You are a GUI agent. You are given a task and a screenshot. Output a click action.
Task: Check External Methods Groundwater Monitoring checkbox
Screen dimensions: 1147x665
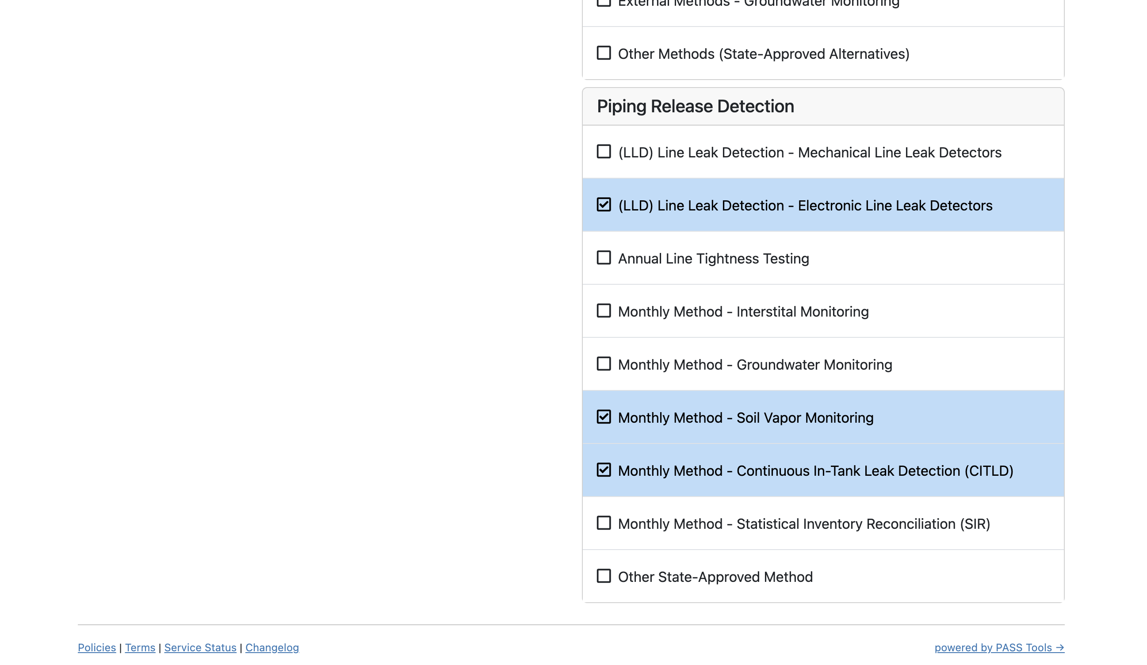[604, 3]
